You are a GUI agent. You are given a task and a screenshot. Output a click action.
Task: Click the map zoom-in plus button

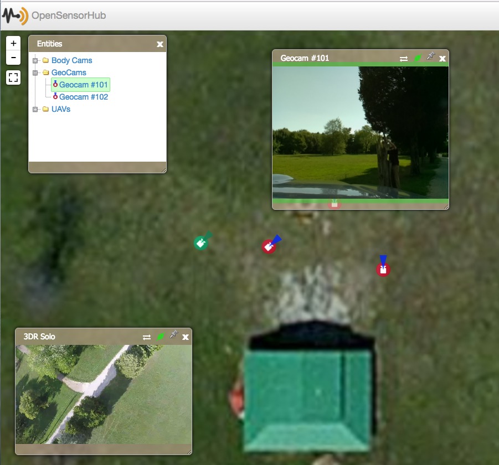click(x=13, y=43)
